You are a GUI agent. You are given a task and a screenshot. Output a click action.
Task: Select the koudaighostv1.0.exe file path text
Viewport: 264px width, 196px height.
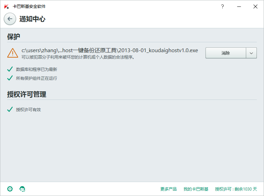coord(110,50)
